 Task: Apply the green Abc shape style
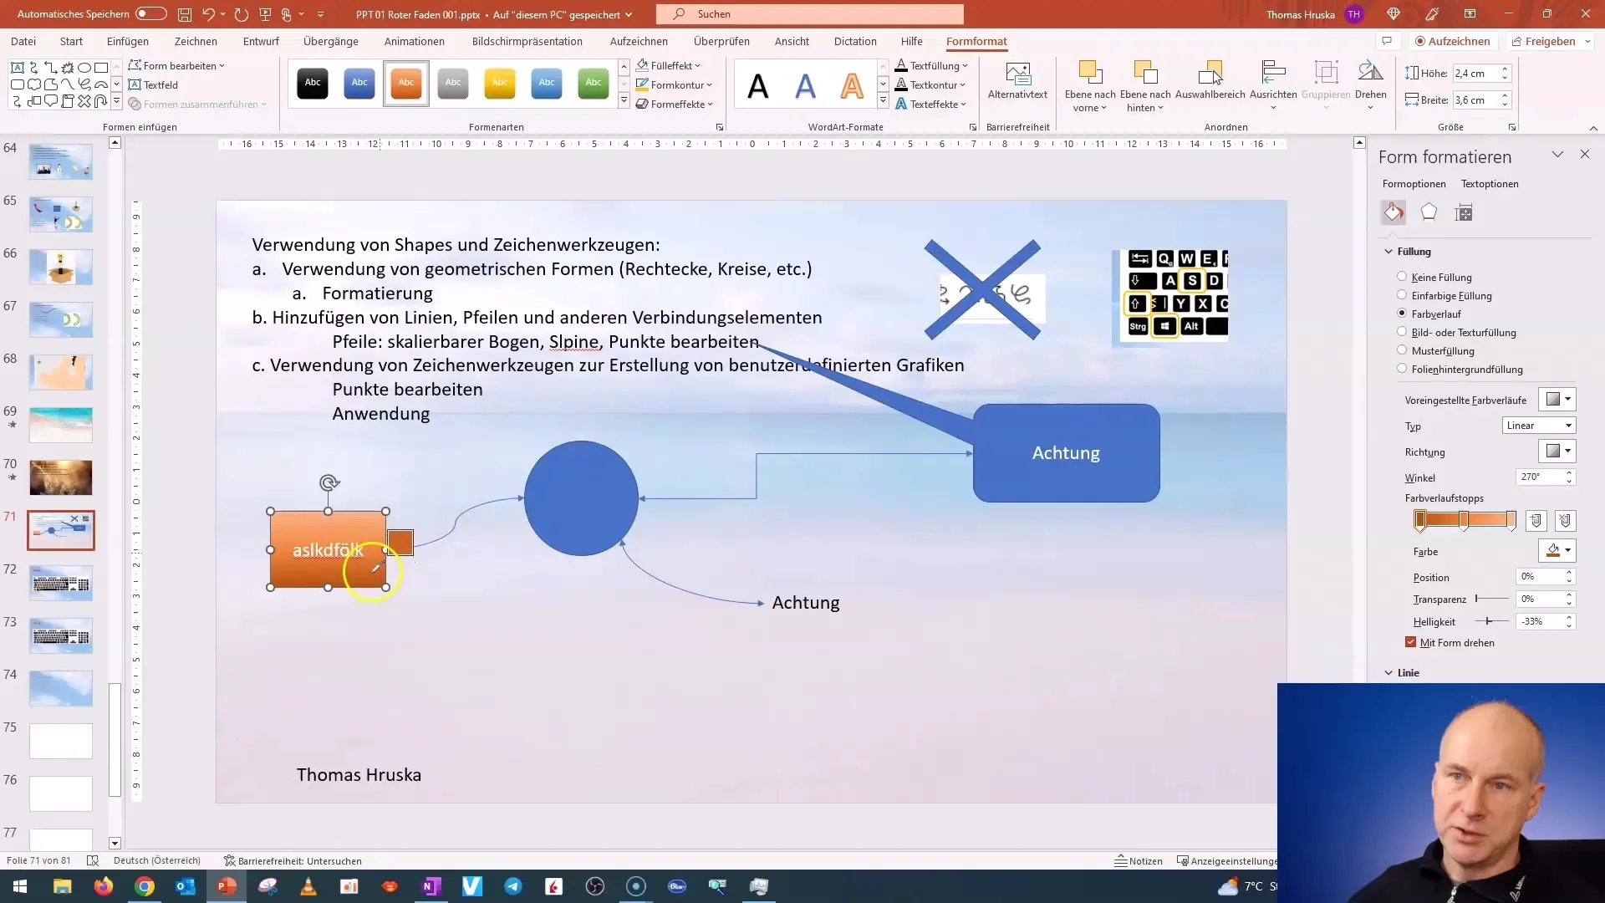point(594,83)
